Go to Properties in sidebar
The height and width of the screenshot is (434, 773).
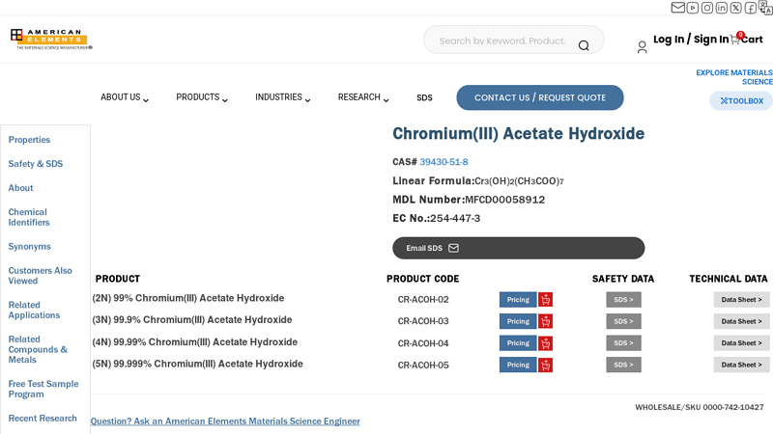29,140
